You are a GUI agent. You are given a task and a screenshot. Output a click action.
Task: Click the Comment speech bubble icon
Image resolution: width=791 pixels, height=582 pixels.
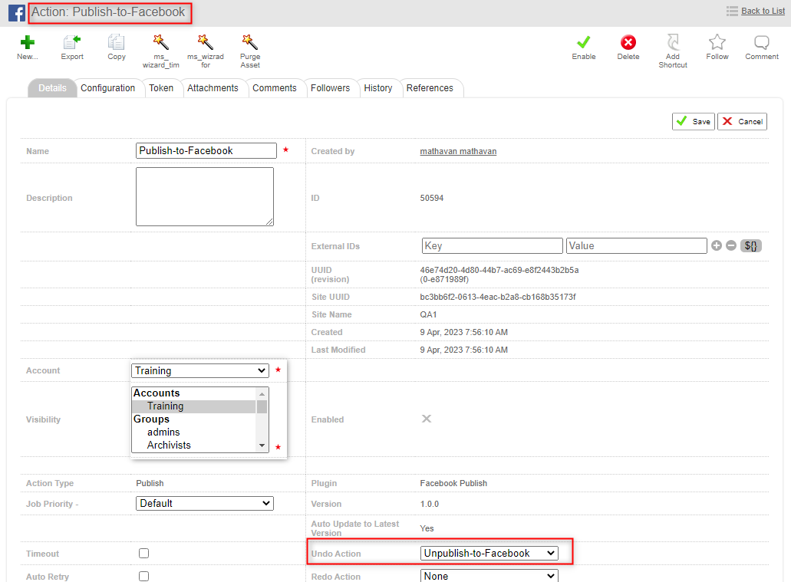762,42
